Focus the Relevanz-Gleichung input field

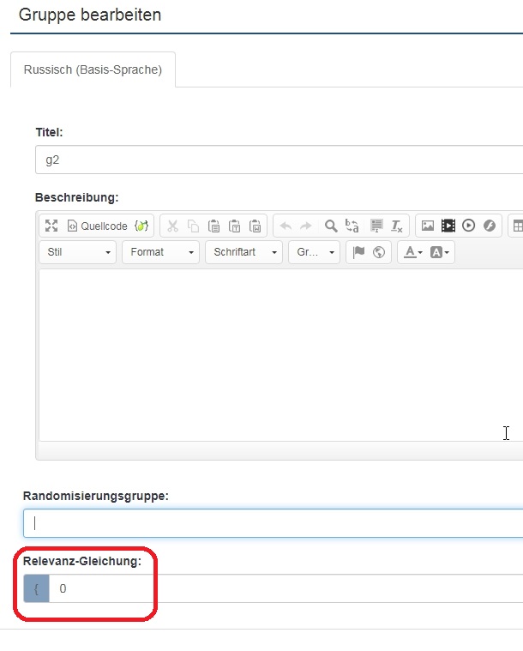pyautogui.click(x=283, y=589)
